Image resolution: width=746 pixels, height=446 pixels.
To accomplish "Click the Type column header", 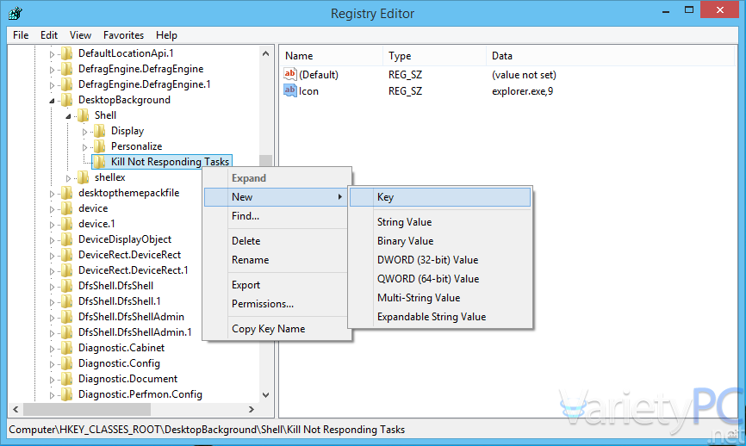I will click(400, 56).
